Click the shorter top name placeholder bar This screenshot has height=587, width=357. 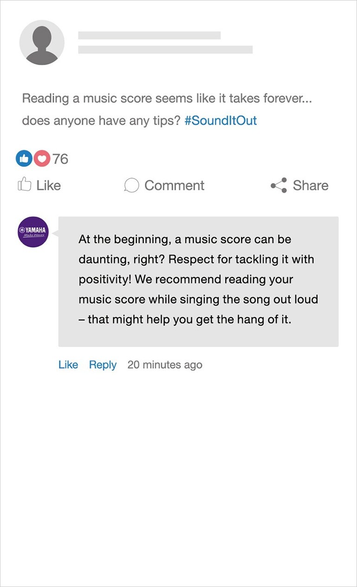(149, 35)
